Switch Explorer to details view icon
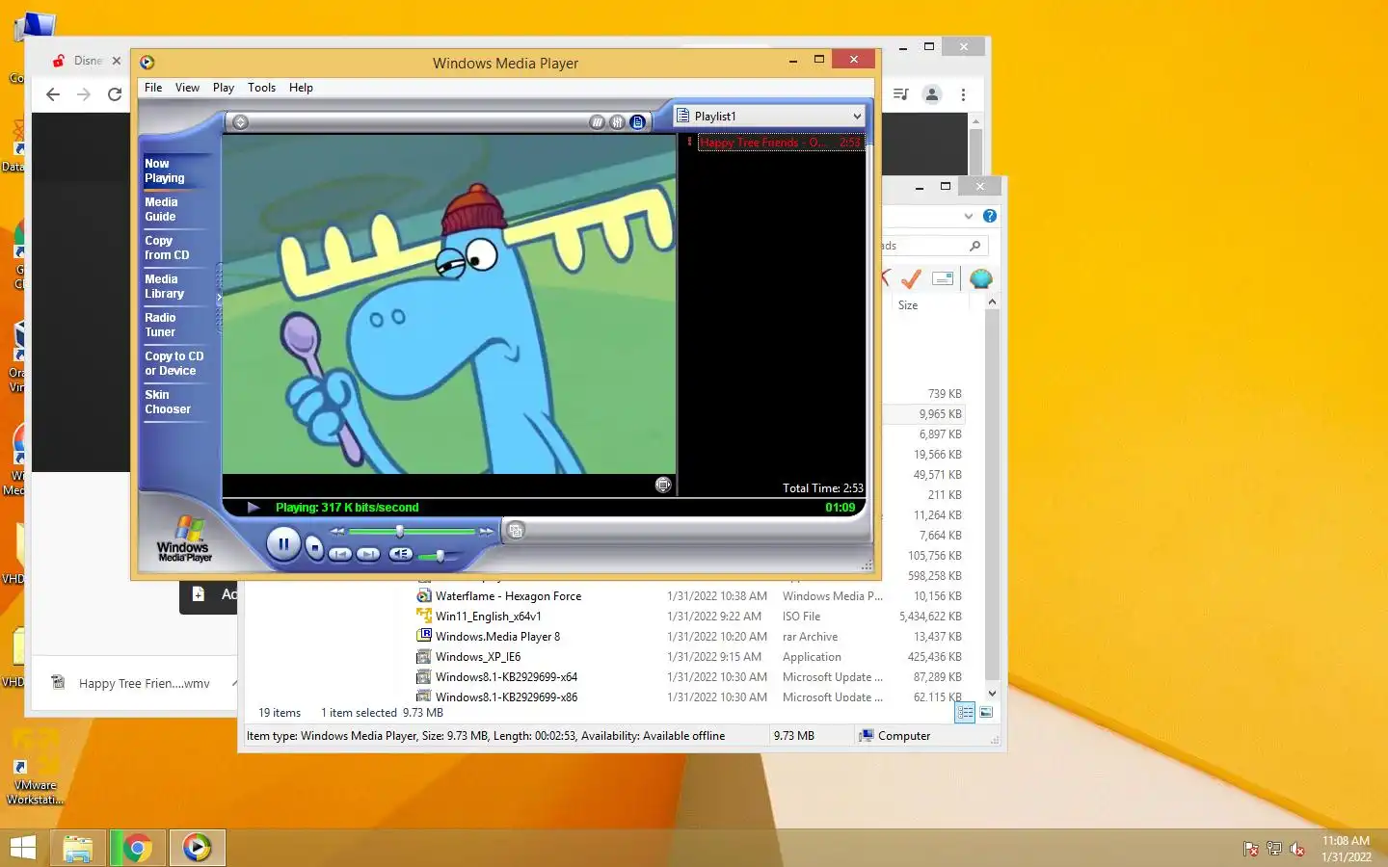The width and height of the screenshot is (1388, 867). point(965,713)
